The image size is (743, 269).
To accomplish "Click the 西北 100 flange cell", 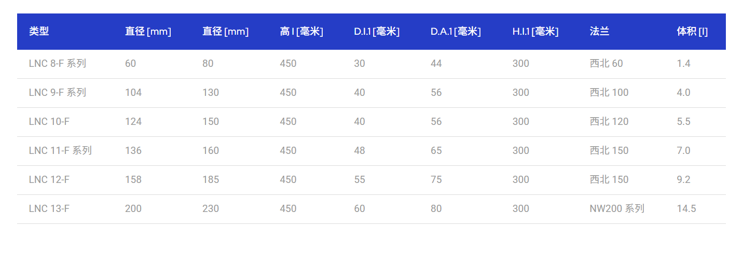I will [x=609, y=93].
